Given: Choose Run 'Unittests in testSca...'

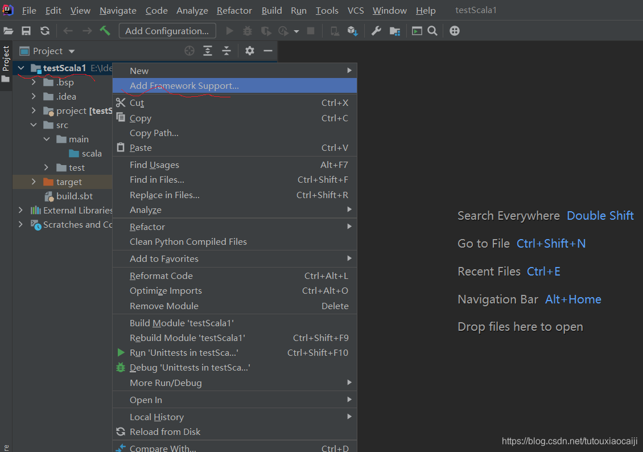Looking at the screenshot, I should tap(234, 353).
